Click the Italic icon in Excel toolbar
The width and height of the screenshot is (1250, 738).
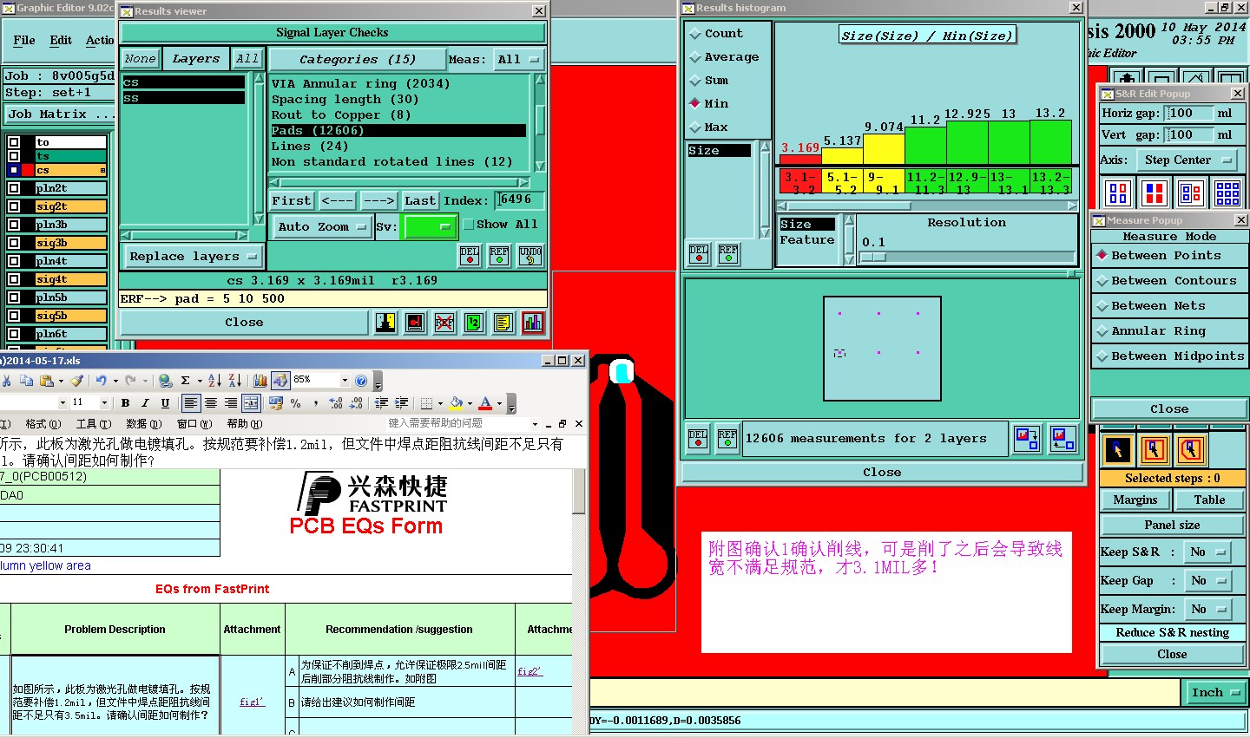click(x=145, y=402)
